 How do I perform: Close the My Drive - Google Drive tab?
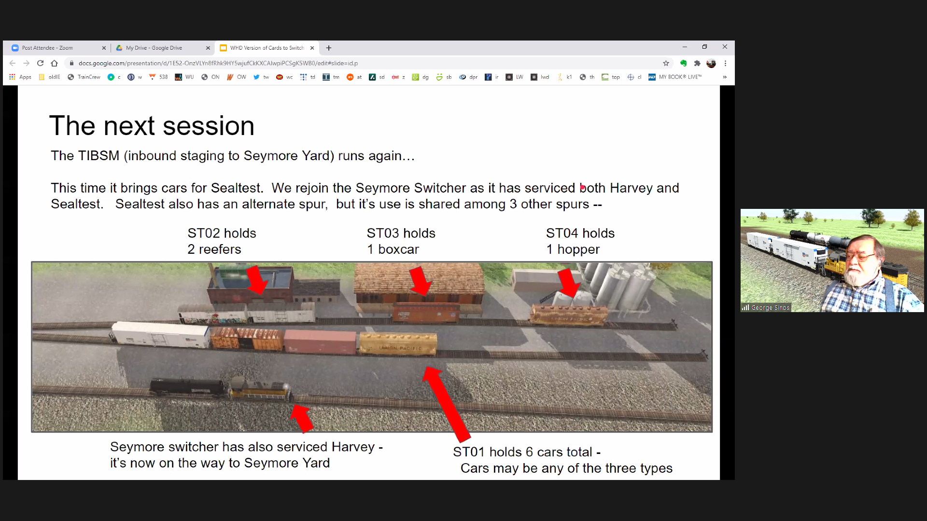click(208, 48)
